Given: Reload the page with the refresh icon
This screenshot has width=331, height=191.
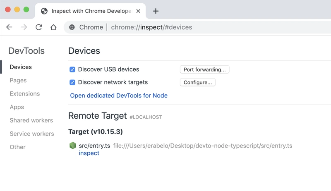Looking at the screenshot, I should 38,27.
